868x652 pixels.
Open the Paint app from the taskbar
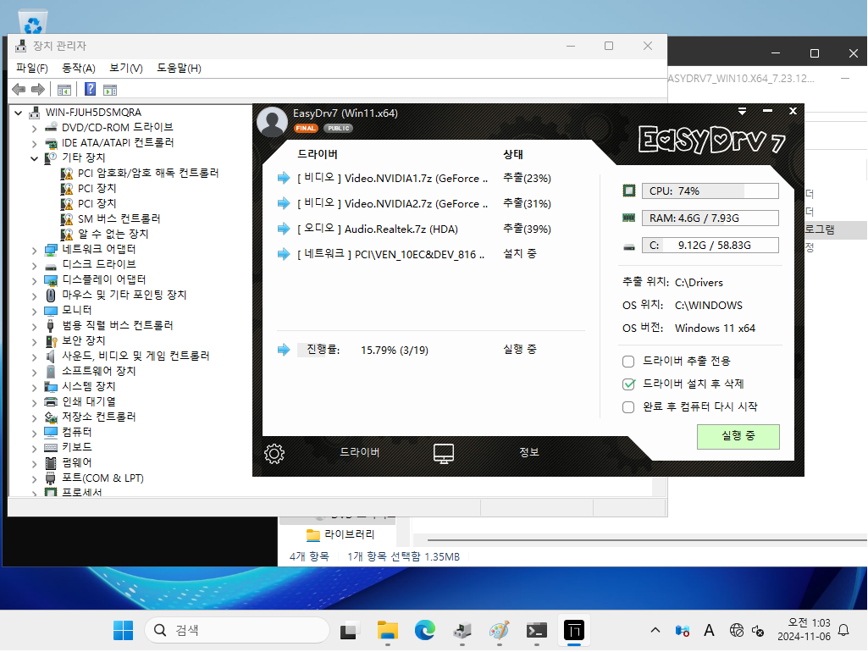[500, 631]
